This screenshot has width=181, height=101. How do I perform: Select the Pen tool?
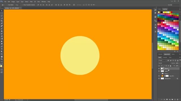[2, 46]
